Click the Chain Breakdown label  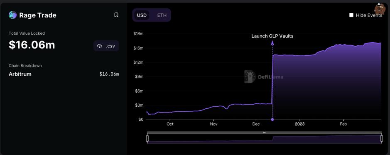tap(25, 66)
